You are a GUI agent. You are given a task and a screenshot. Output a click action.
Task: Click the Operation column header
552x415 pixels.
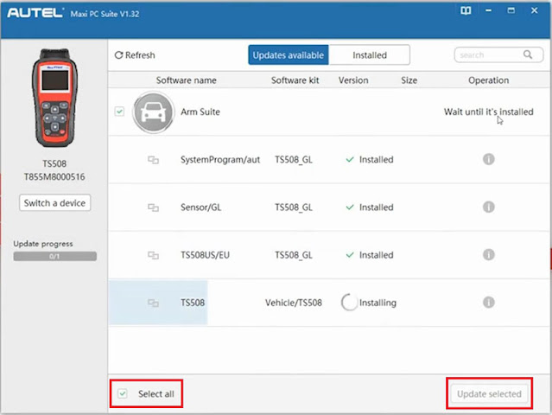tap(488, 80)
